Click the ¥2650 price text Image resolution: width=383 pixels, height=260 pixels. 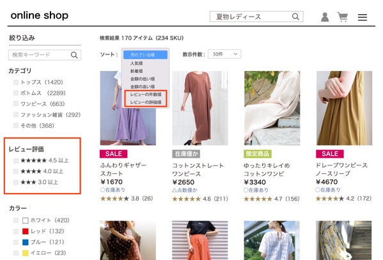184,182
